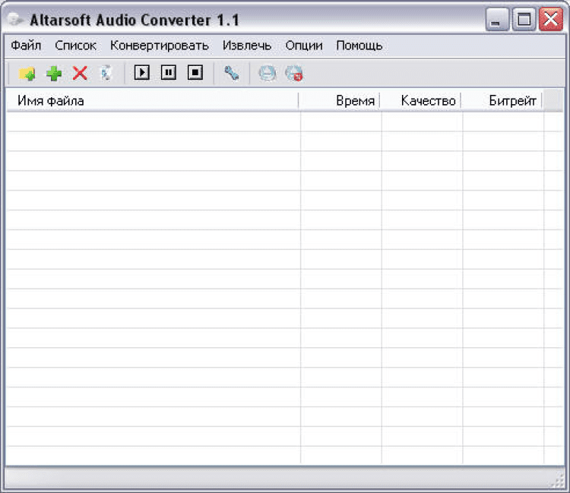
Task: Sort by the Битрейт column header
Action: (x=502, y=100)
